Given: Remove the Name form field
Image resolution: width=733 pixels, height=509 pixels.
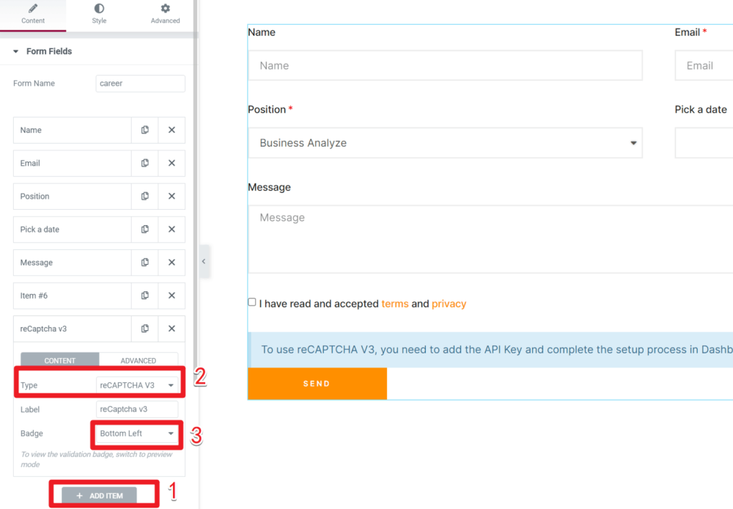Looking at the screenshot, I should click(172, 130).
